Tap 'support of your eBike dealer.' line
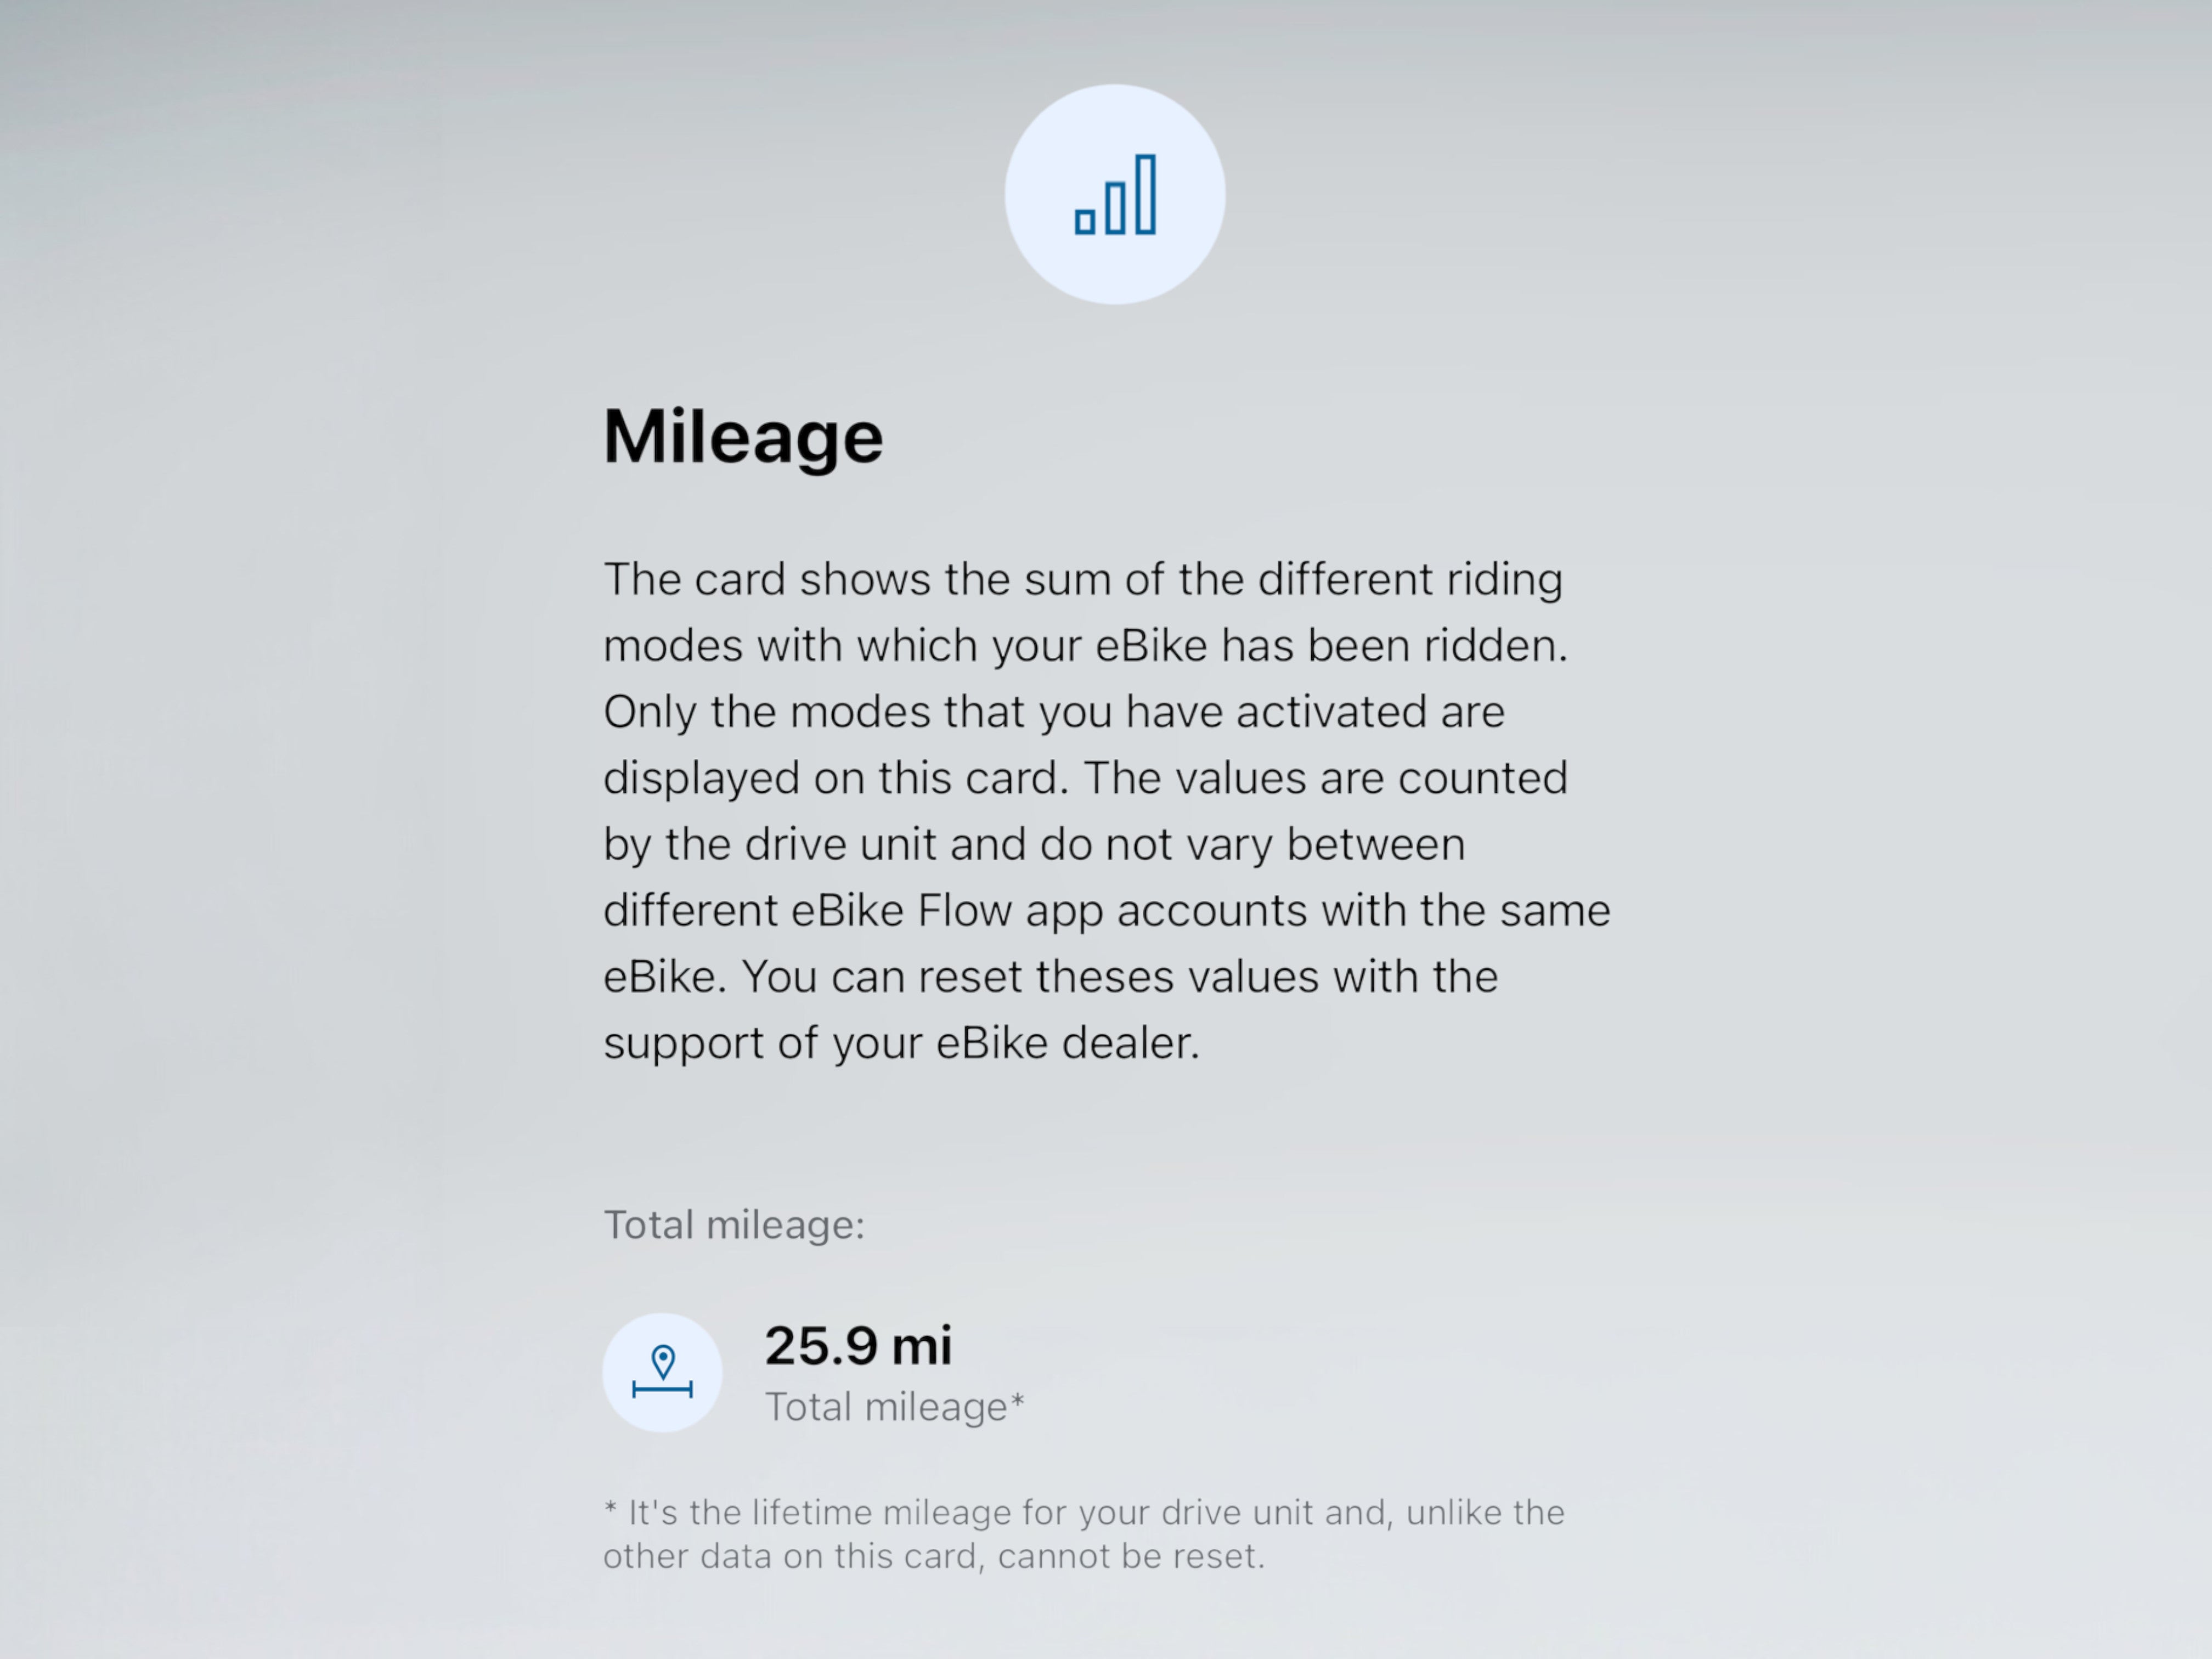Screen dimensions: 2212x1659 point(901,1043)
